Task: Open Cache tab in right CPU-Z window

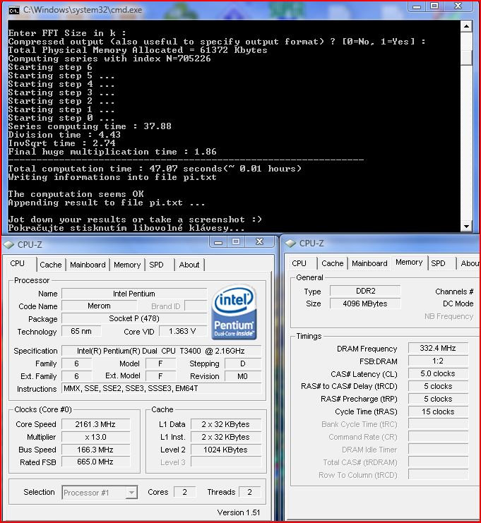Action: 333,263
